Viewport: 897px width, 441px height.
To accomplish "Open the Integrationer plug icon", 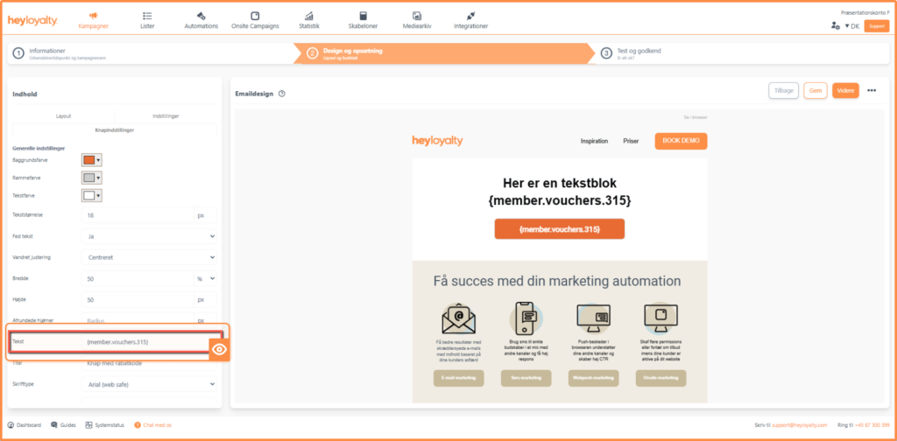I will click(470, 16).
